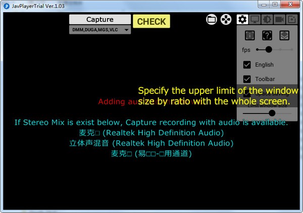The height and width of the screenshot is (213, 303).
Task: Open the folder browser icon
Action: coord(212,20)
